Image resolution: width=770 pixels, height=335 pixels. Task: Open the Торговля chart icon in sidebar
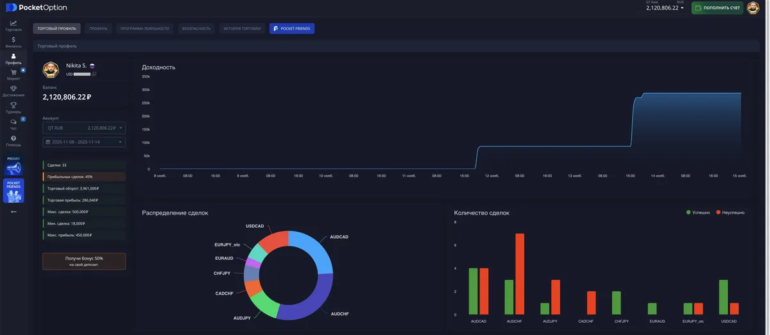coord(13,23)
